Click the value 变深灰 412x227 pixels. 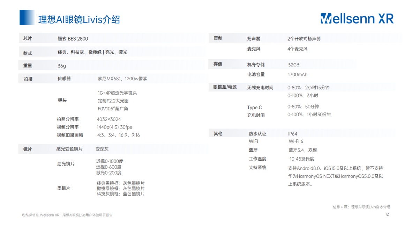[102, 149]
